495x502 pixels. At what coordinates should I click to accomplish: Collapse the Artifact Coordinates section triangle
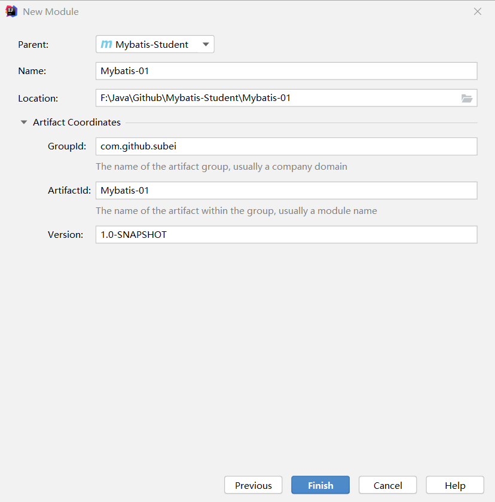point(24,123)
